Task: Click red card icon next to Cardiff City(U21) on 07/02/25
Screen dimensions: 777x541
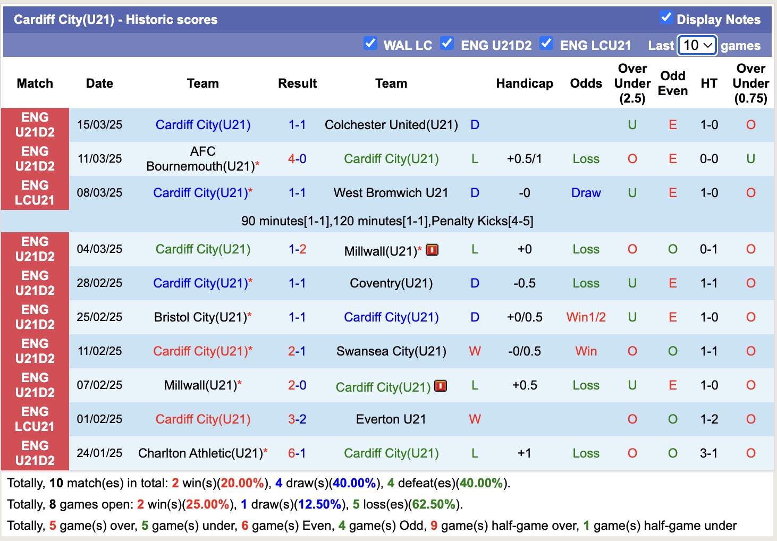Action: click(x=441, y=386)
